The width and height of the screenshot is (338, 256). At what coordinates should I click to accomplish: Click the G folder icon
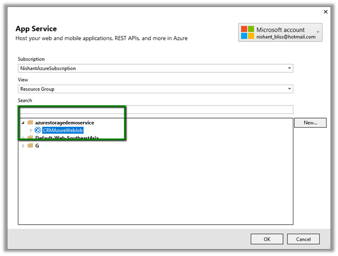coord(30,146)
